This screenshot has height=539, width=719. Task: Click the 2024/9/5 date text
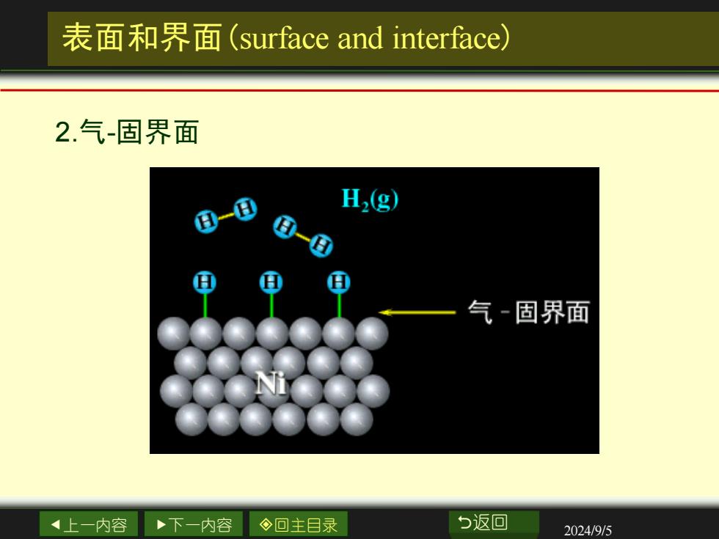(x=588, y=530)
